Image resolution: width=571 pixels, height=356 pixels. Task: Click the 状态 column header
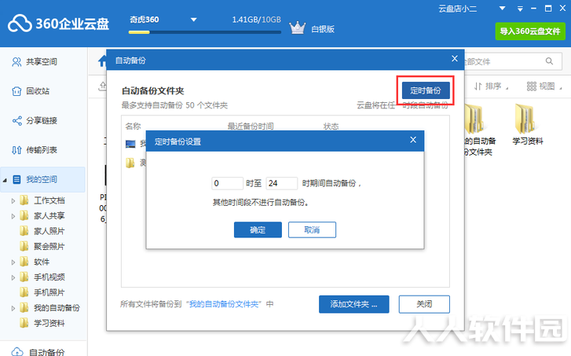coord(331,127)
